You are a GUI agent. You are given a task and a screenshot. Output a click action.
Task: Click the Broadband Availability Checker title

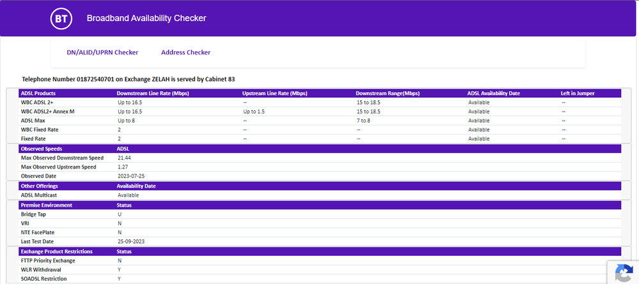click(x=146, y=19)
